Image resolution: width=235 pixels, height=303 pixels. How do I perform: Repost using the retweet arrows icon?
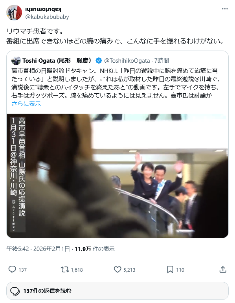[x=65, y=269]
